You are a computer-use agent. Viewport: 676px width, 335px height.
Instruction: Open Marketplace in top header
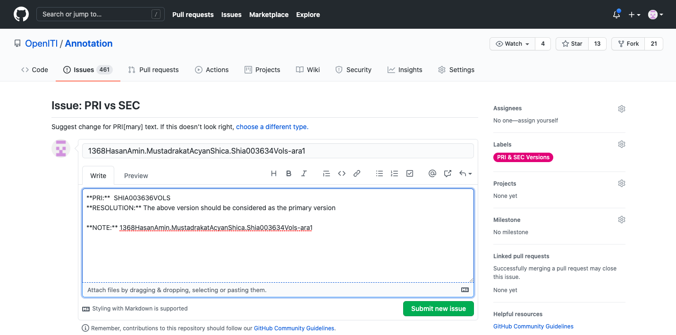(x=269, y=15)
